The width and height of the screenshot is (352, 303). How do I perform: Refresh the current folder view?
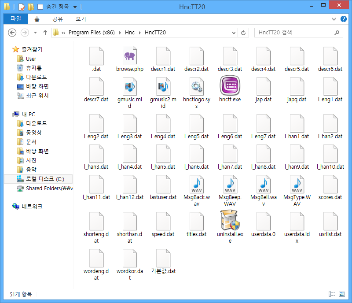pos(243,33)
